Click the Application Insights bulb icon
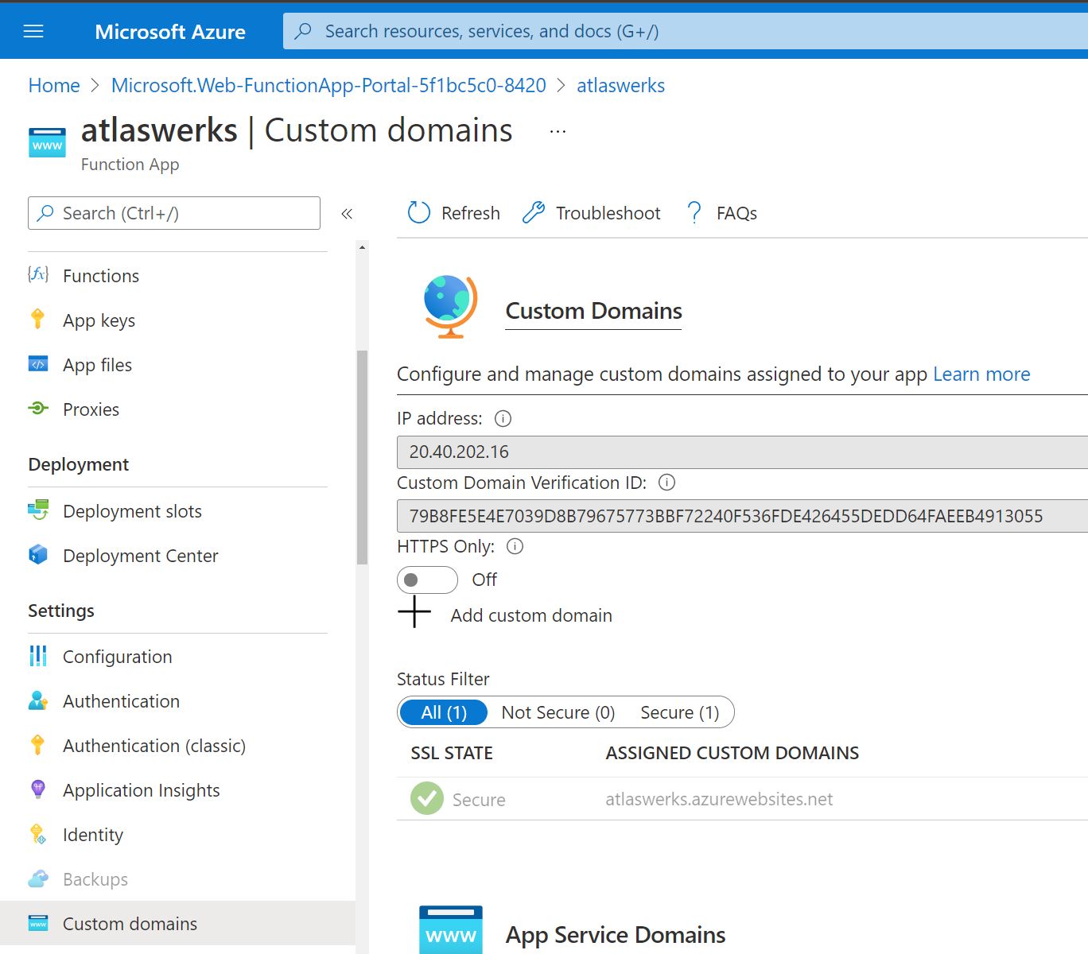The width and height of the screenshot is (1088, 954). coord(37,789)
